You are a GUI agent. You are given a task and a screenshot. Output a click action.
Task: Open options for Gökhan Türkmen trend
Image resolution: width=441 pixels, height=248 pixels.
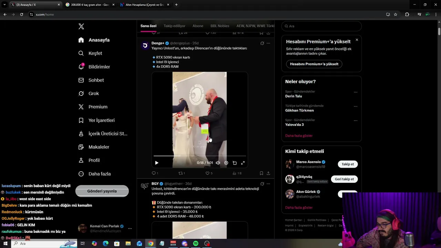(x=356, y=106)
